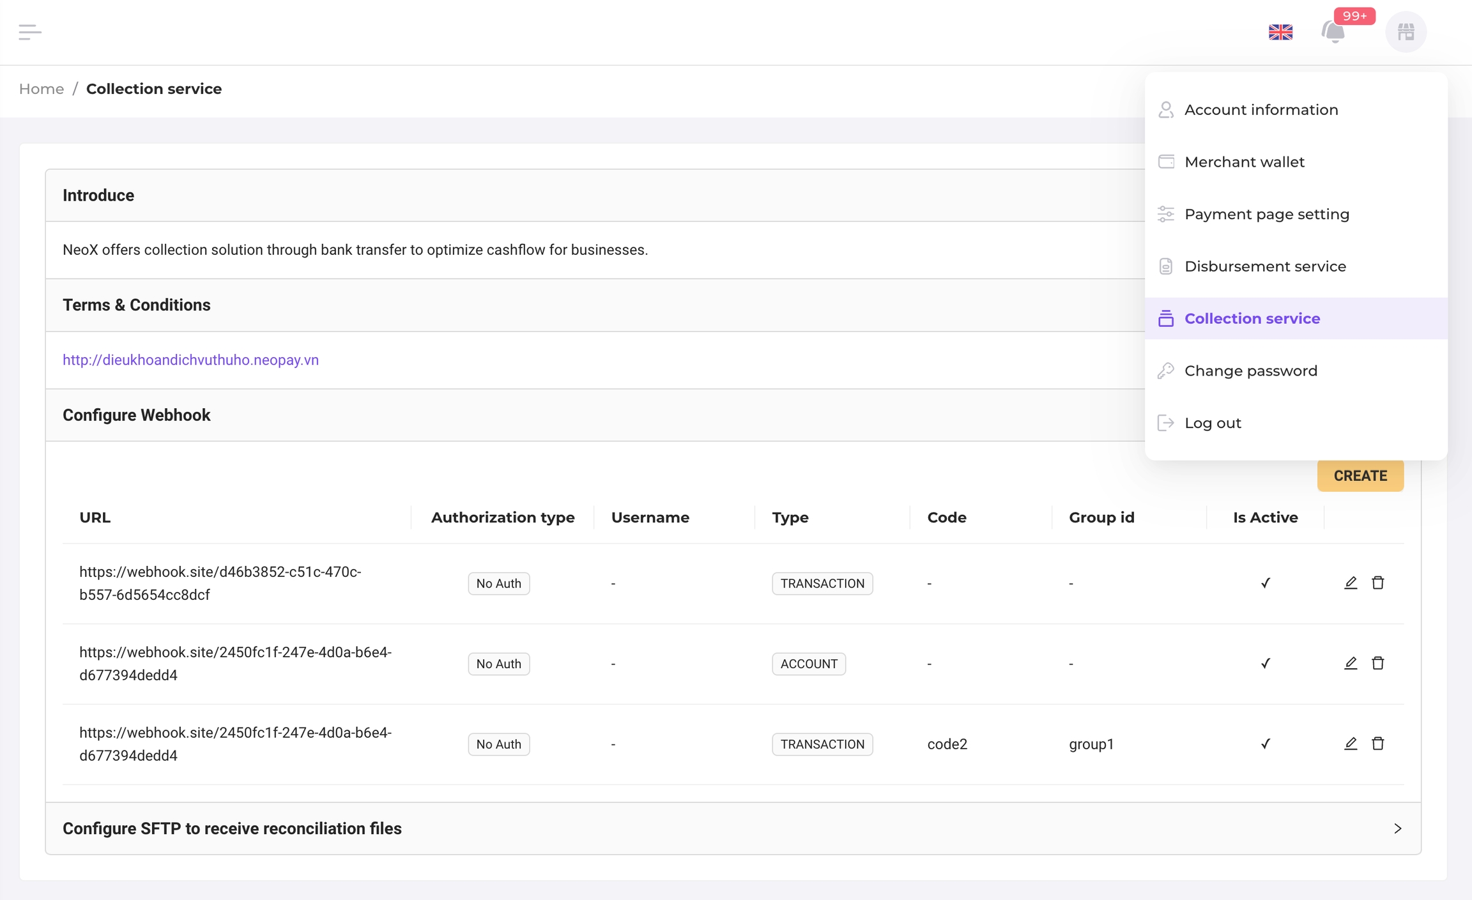Select Merchant wallet from account menu

pyautogui.click(x=1244, y=162)
